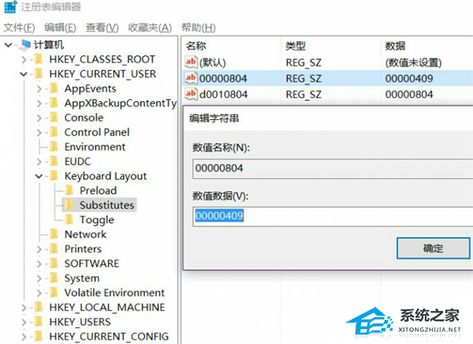Expand the HKEY_LOCAL_MACHINE node
This screenshot has width=473, height=344.
(x=24, y=308)
